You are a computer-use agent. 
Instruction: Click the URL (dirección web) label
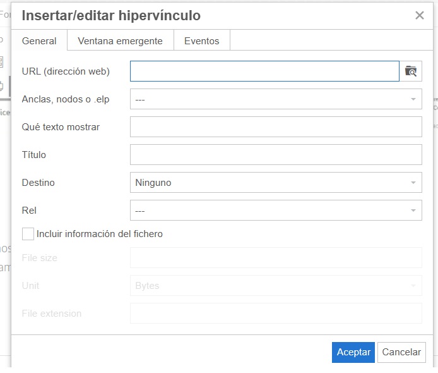coord(66,71)
